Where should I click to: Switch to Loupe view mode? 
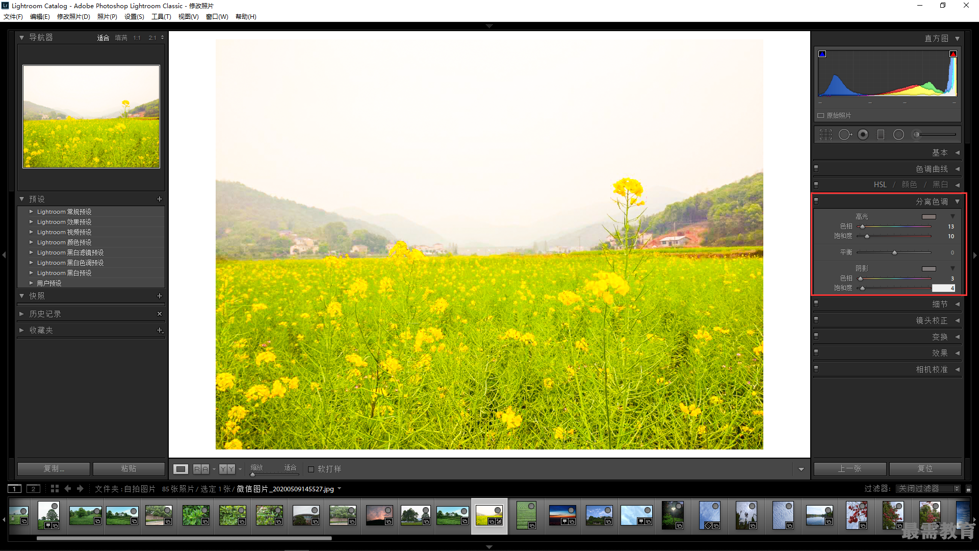click(181, 469)
